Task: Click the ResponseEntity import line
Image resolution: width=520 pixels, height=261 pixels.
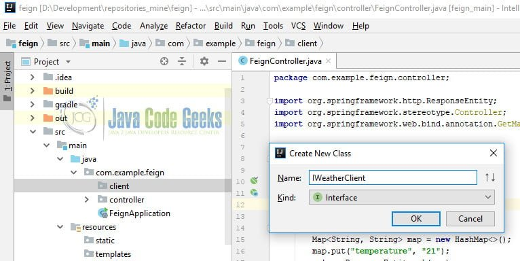Action: click(386, 101)
